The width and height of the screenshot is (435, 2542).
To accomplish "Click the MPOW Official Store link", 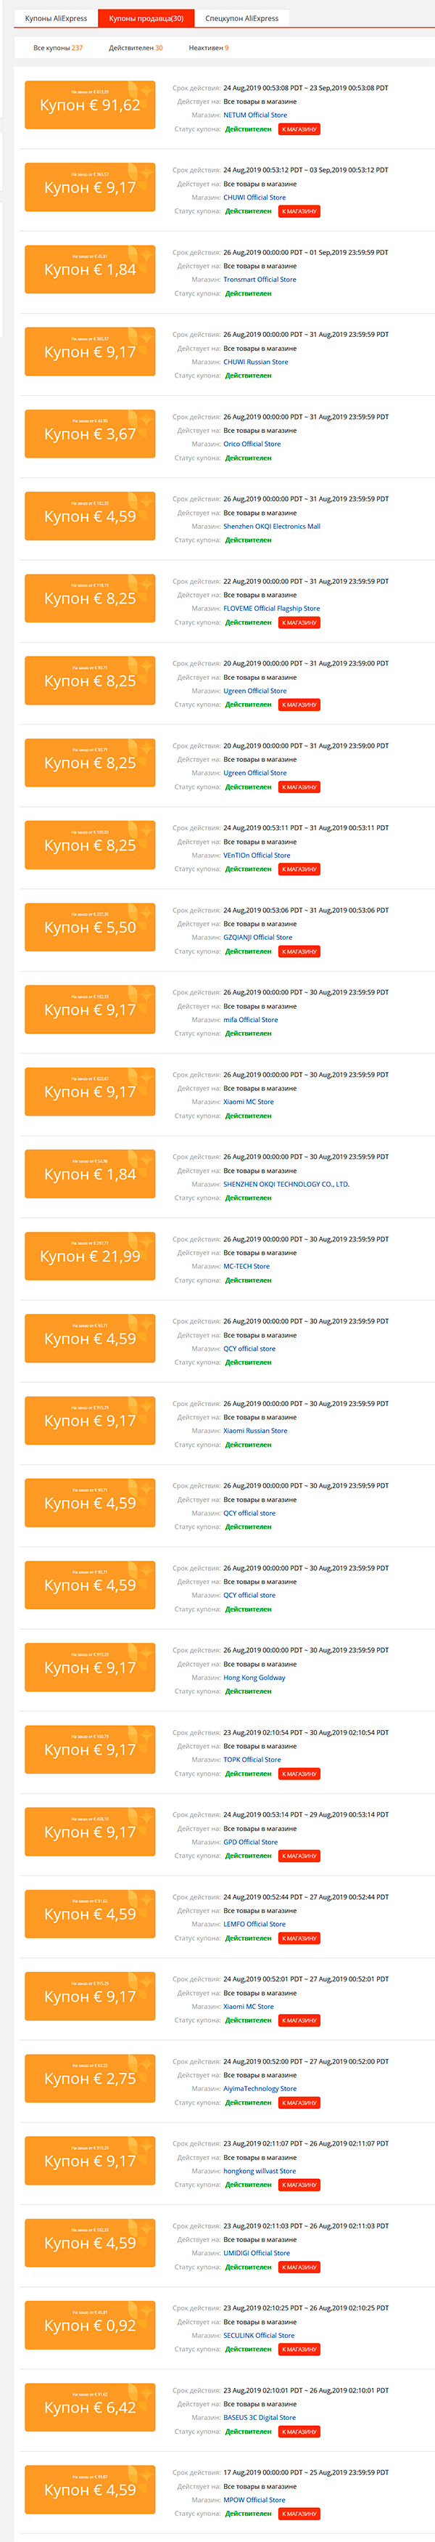I will tap(254, 2500).
